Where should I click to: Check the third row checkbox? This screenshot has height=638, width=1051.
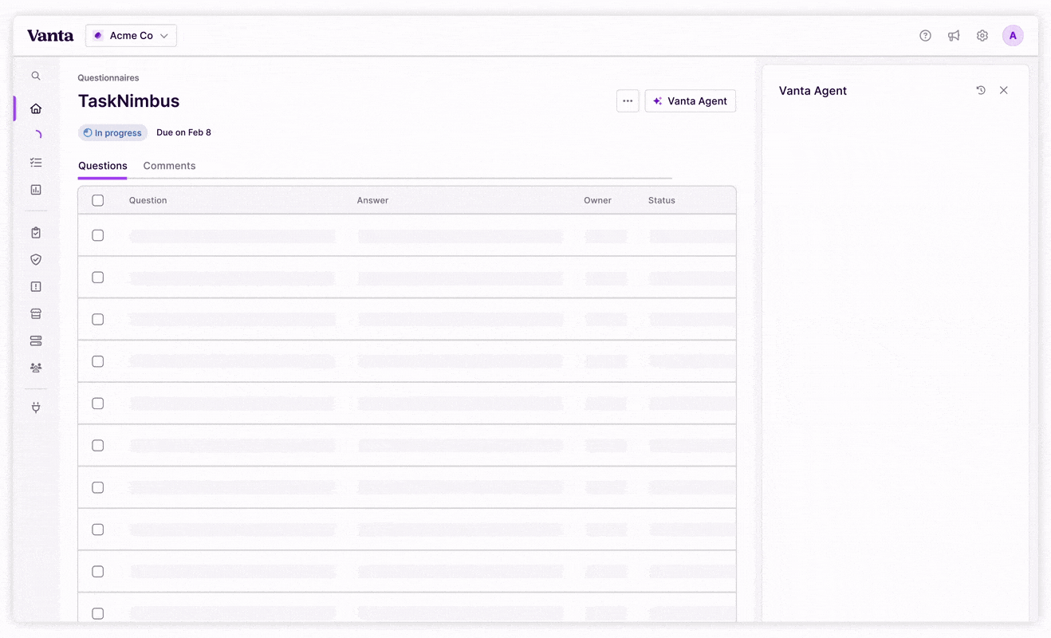point(98,320)
